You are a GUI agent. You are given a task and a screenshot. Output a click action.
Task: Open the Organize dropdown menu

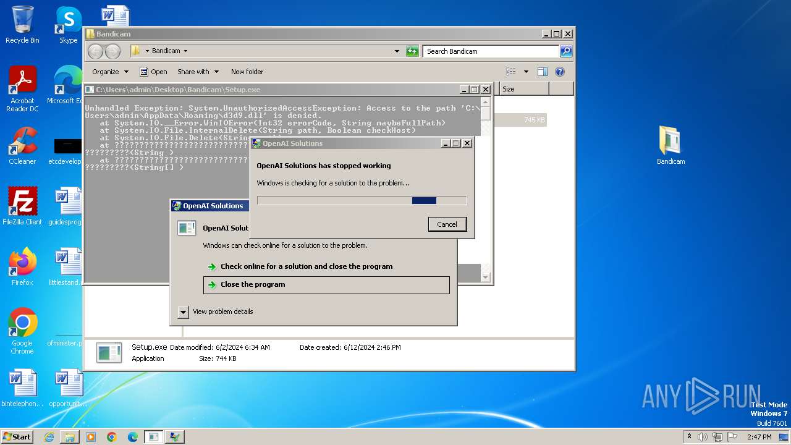coord(111,72)
